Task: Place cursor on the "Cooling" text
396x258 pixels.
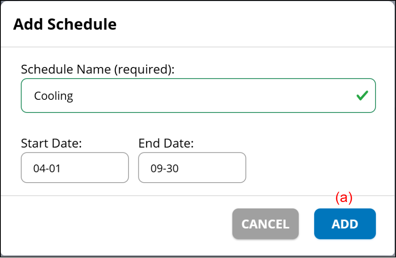Action: (x=53, y=96)
